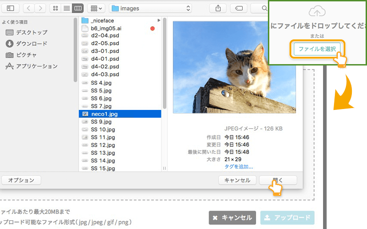
Task: Open デスクトップ in the sidebar
Action: [31, 33]
